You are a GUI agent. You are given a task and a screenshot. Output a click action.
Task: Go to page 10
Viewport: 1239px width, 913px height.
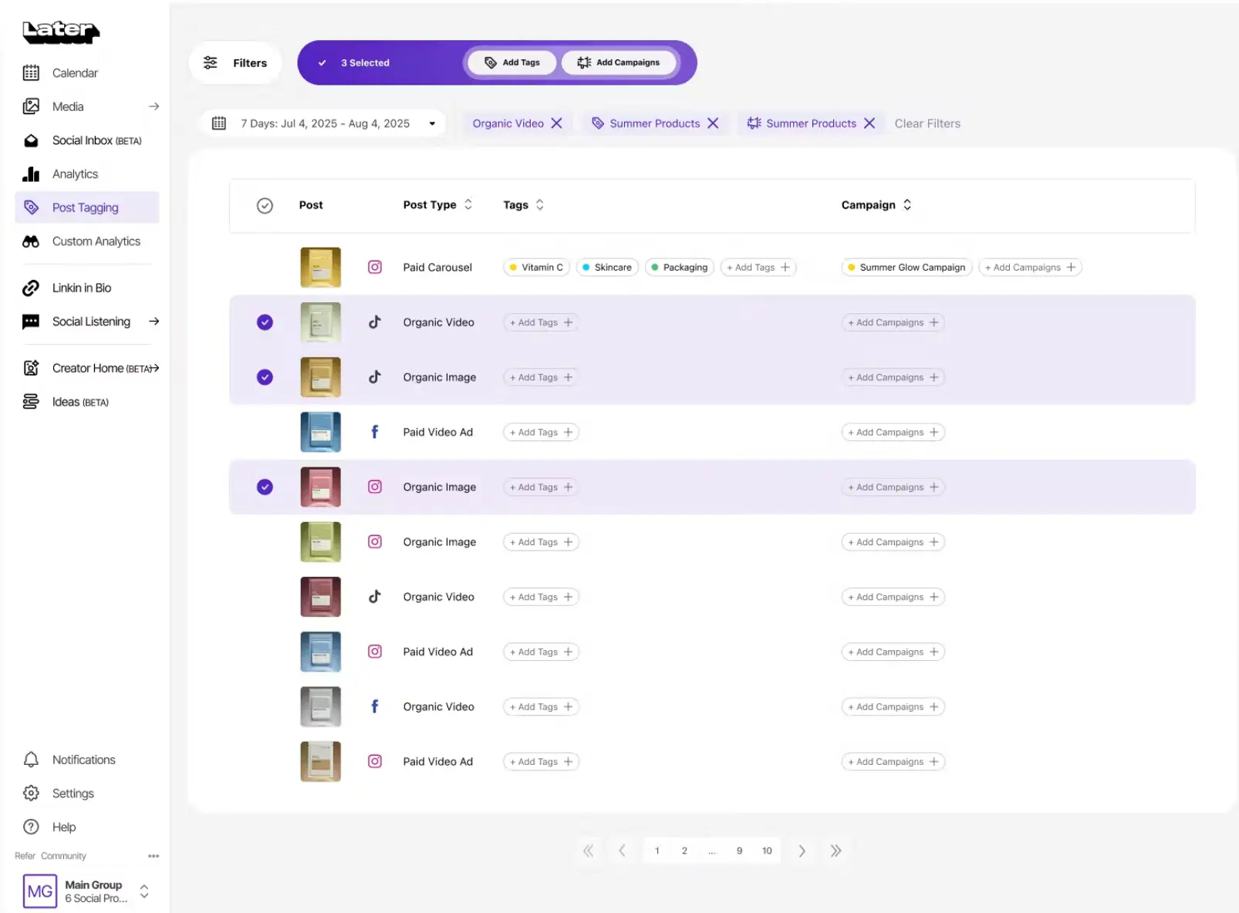(767, 851)
